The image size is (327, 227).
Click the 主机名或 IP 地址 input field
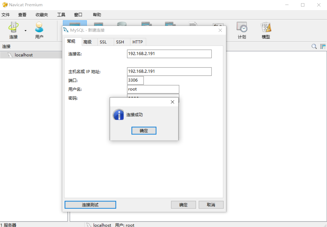[169, 71]
